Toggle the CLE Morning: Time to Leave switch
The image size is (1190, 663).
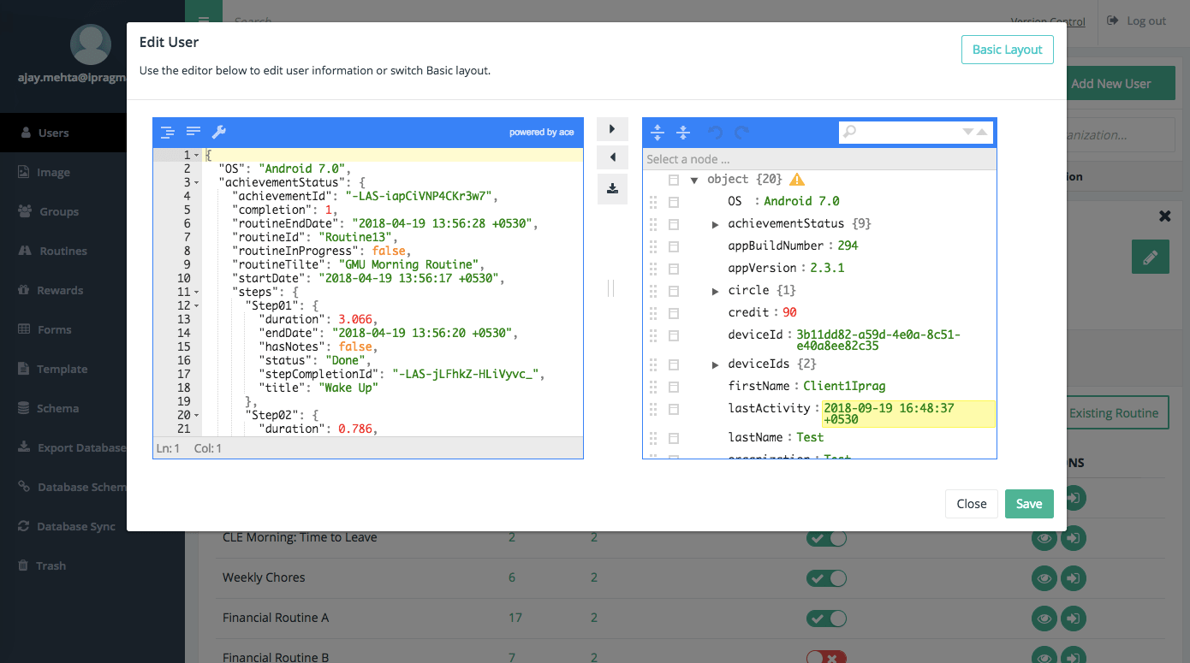click(826, 539)
